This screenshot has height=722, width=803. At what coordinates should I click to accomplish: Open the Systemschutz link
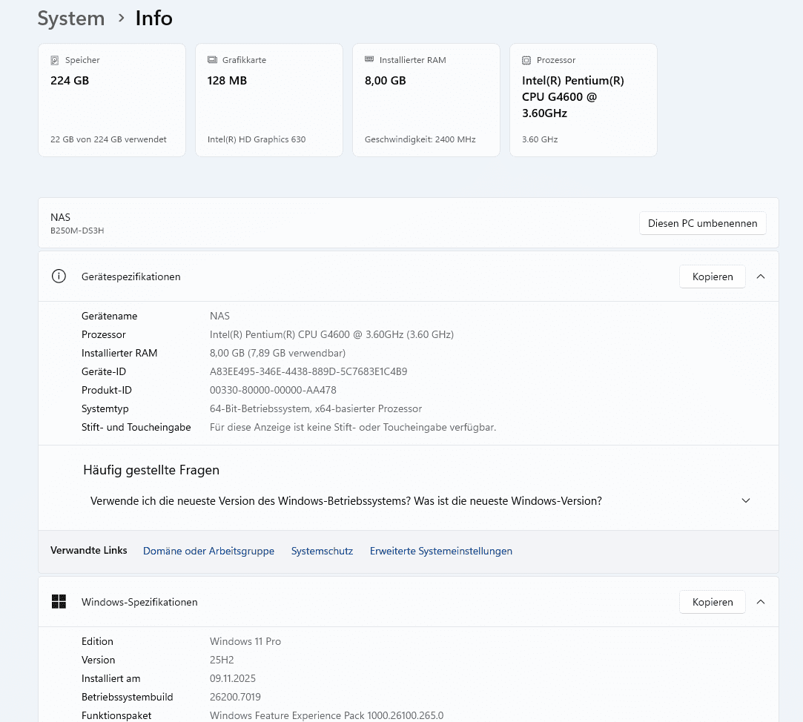coord(322,551)
